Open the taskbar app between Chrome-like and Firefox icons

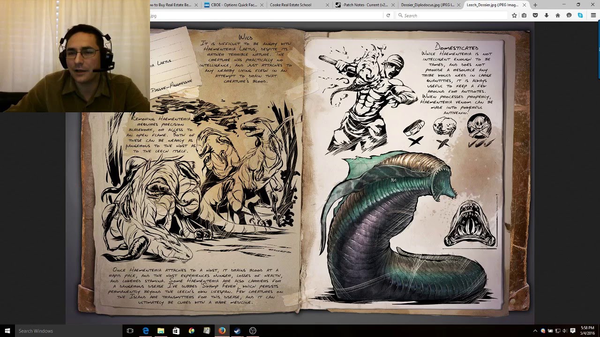click(x=206, y=331)
